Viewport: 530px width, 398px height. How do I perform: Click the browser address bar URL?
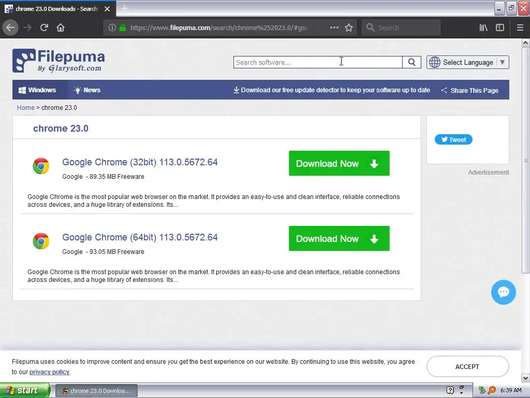coord(219,28)
